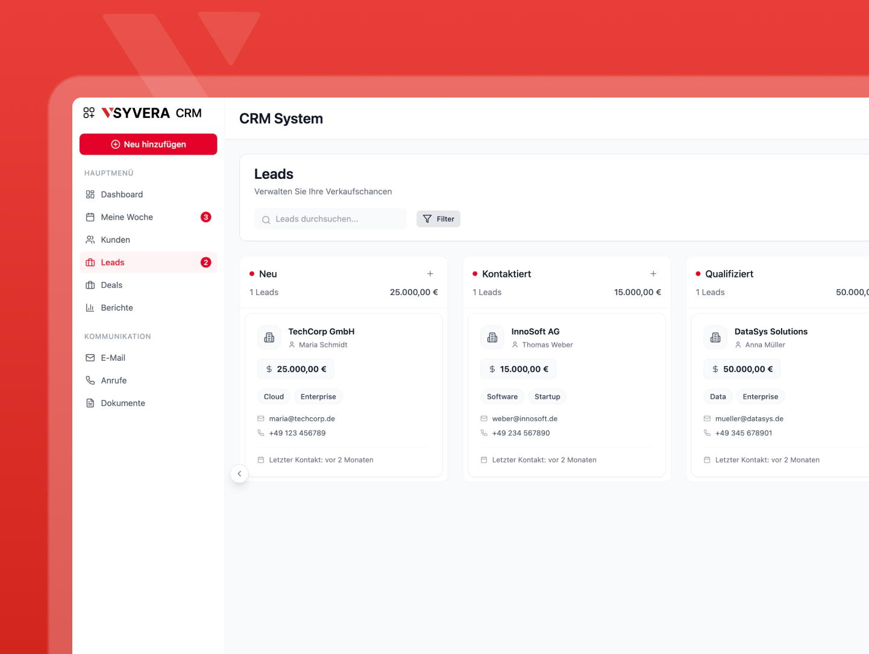Viewport: 869px width, 654px height.
Task: Click the Leads durchsuchen search field
Action: click(x=330, y=219)
